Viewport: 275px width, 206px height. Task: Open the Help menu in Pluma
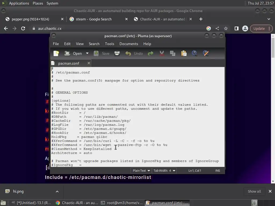tap(147, 44)
